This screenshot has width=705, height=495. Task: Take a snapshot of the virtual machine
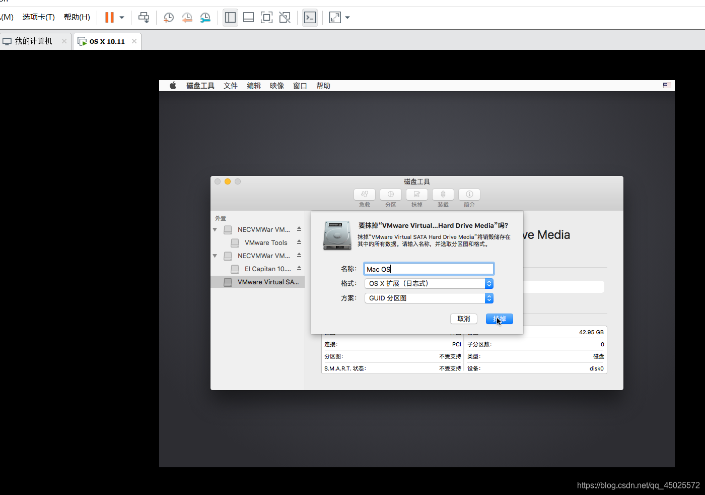click(169, 18)
